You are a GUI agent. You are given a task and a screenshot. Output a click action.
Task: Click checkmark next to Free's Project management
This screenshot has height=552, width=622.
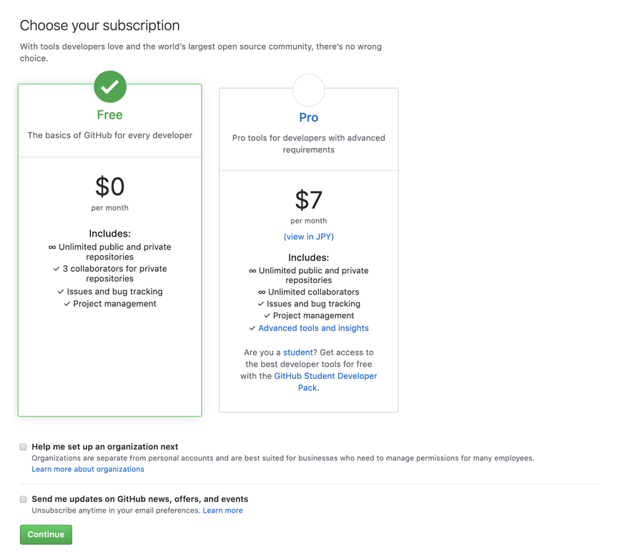pos(67,304)
